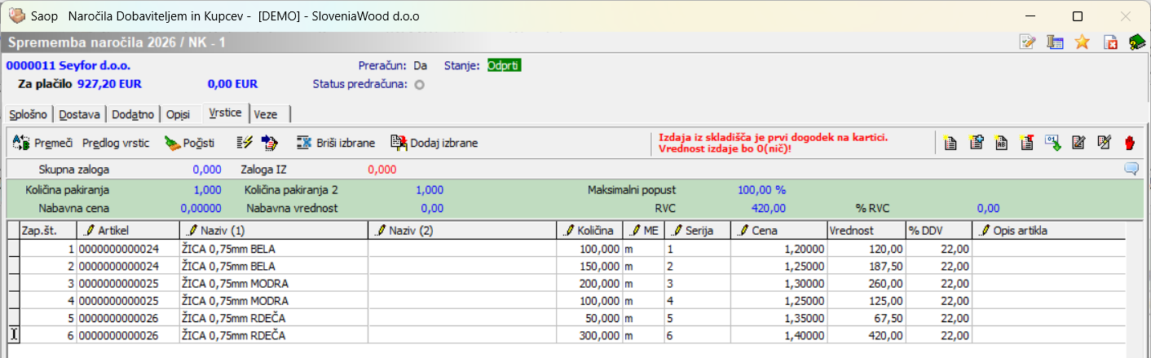Screen dimensions: 1151x358
Task: Click the Zap.št. column header
Action: (47, 230)
